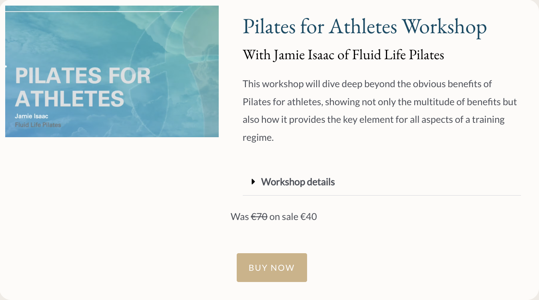Click the €40 sale price
The image size is (539, 300).
309,217
